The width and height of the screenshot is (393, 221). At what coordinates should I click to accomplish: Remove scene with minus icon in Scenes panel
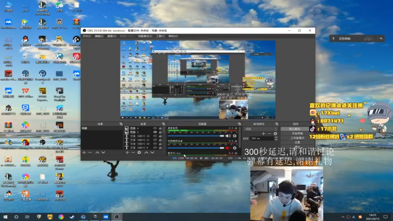(90, 152)
